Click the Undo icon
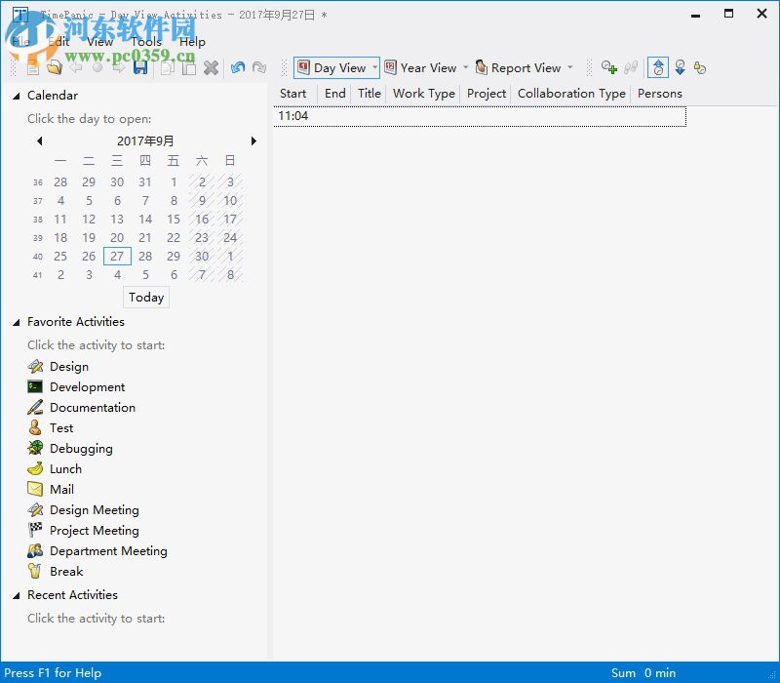Viewport: 780px width, 683px height. (x=237, y=67)
